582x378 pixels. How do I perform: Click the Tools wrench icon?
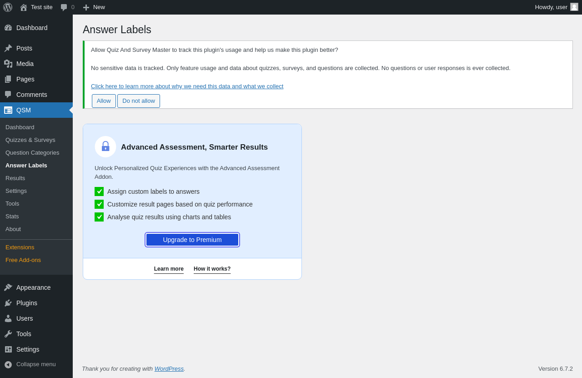(x=8, y=334)
